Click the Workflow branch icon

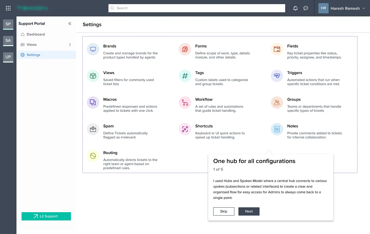click(185, 103)
